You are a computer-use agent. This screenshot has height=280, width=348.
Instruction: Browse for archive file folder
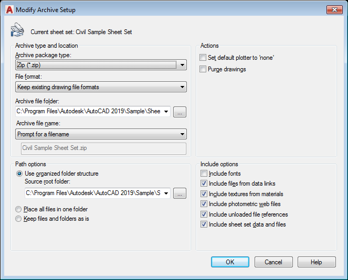pos(180,111)
